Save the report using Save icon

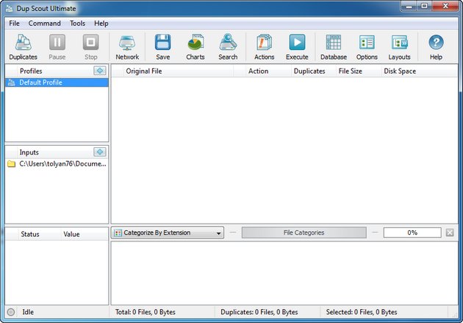[162, 46]
